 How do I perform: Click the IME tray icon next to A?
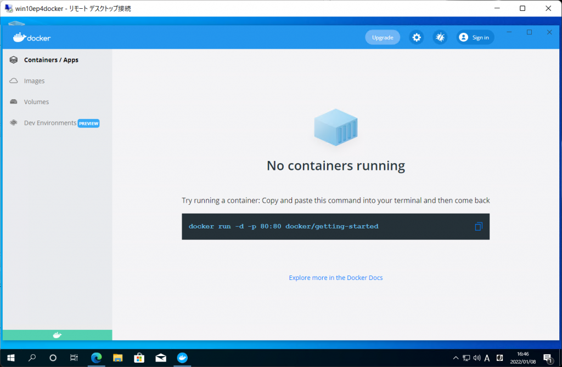click(x=499, y=358)
